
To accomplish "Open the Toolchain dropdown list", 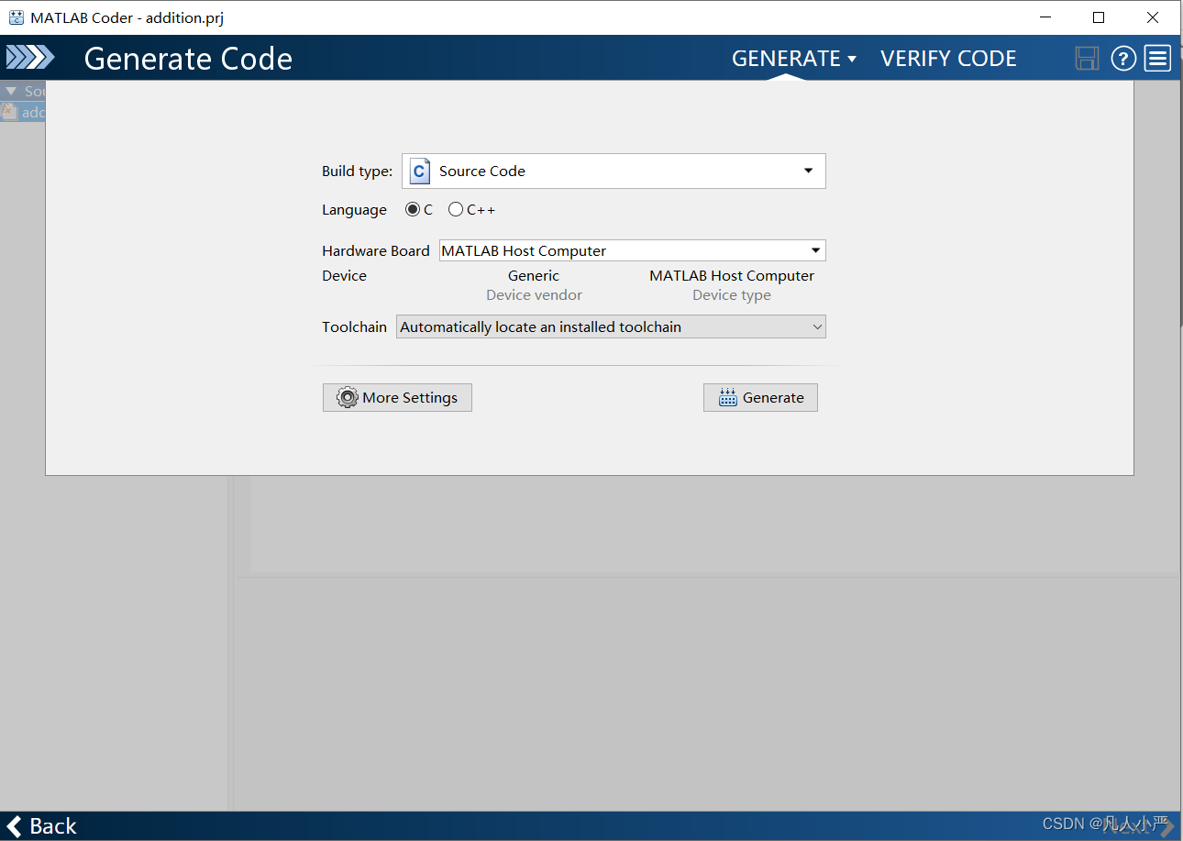I will coord(611,326).
